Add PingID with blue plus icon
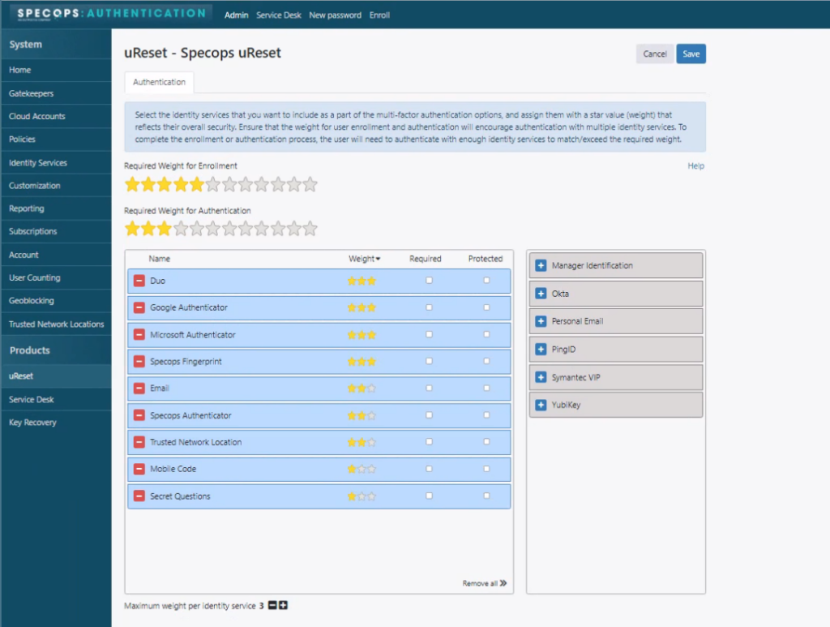The width and height of the screenshot is (830, 627). tap(541, 350)
